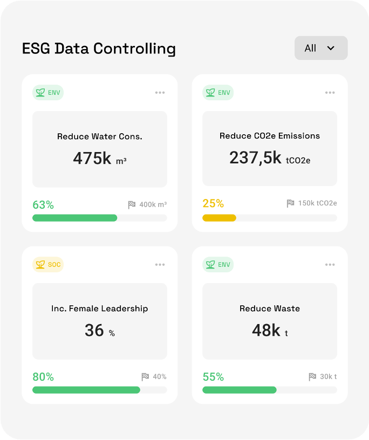Click the yellow 25% emissions progress bar
The image size is (369, 440).
tap(219, 218)
